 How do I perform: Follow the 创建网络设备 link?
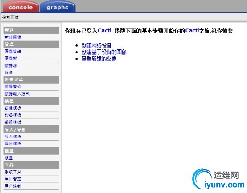click(96, 45)
